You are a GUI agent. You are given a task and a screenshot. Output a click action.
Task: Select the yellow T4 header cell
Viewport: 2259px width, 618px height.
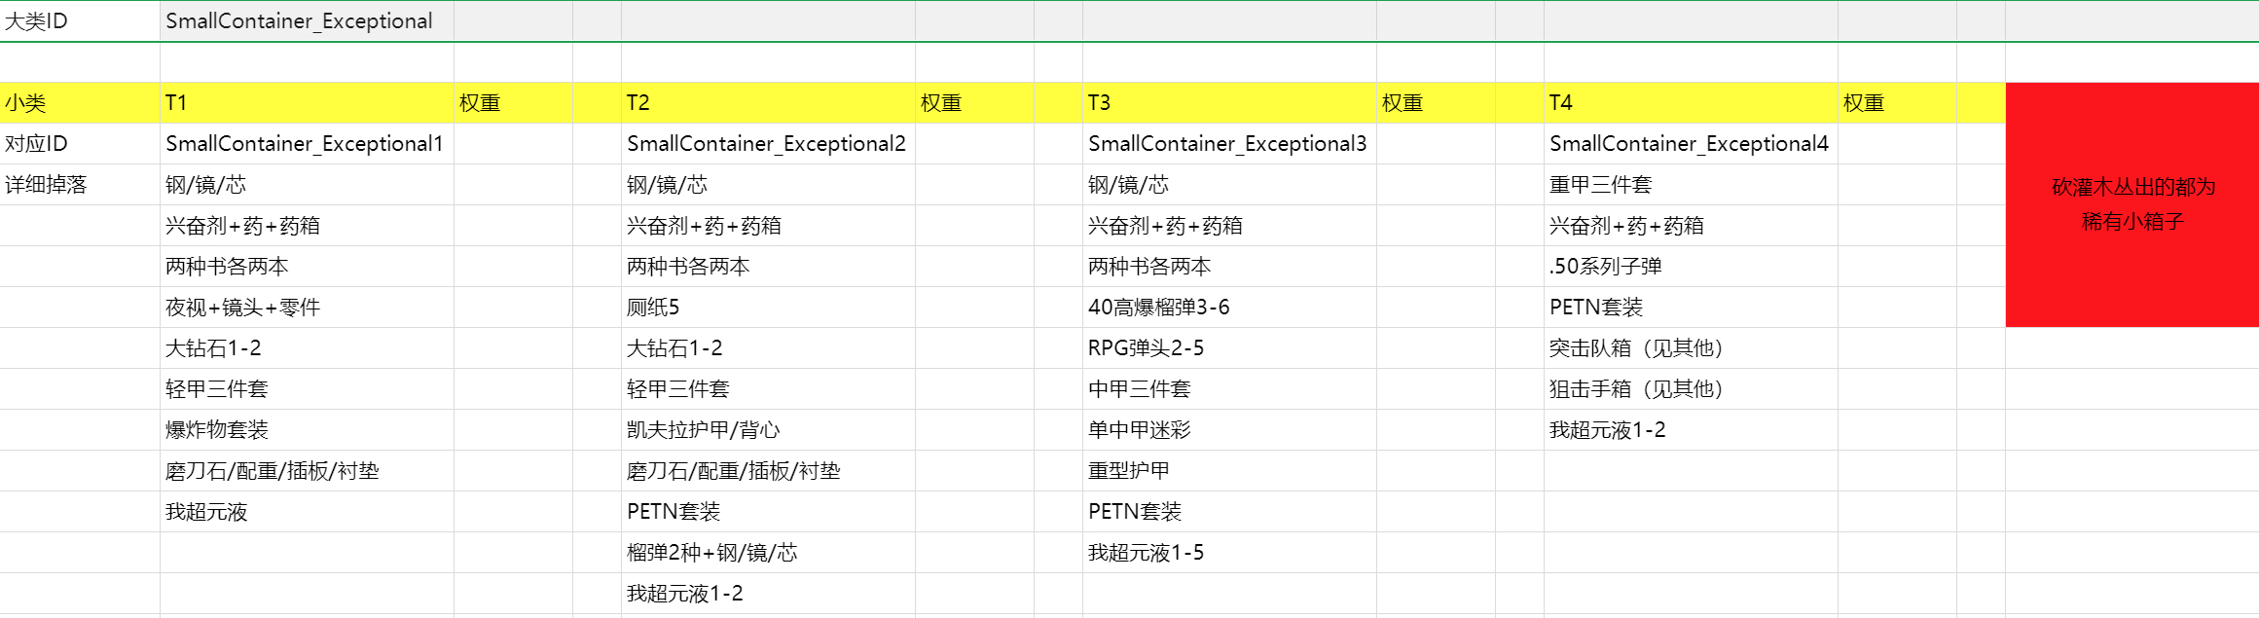1691,103
